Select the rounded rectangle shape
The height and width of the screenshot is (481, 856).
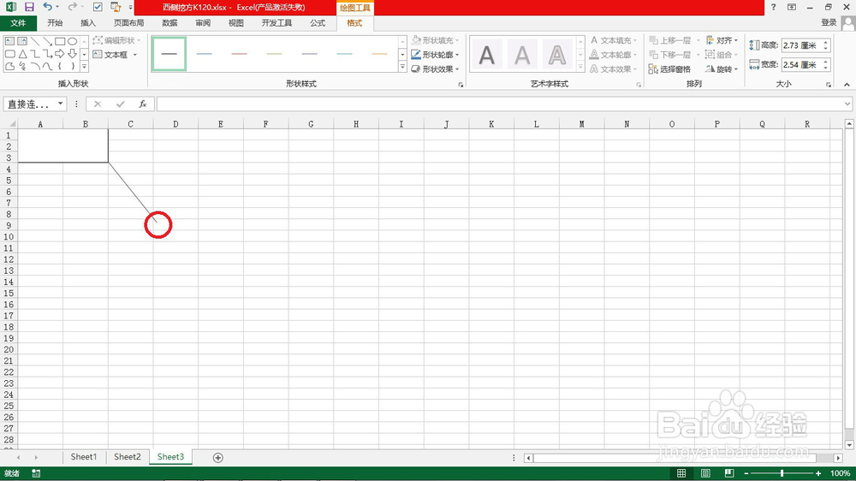(9, 54)
